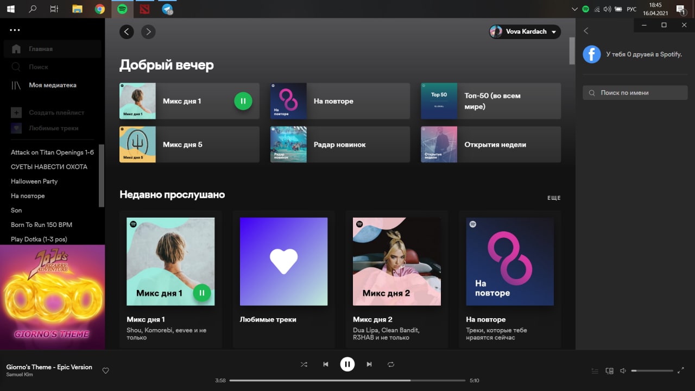Viewport: 695px width, 391px height.
Task: Open Радар новинок shortcut tile
Action: click(x=340, y=144)
